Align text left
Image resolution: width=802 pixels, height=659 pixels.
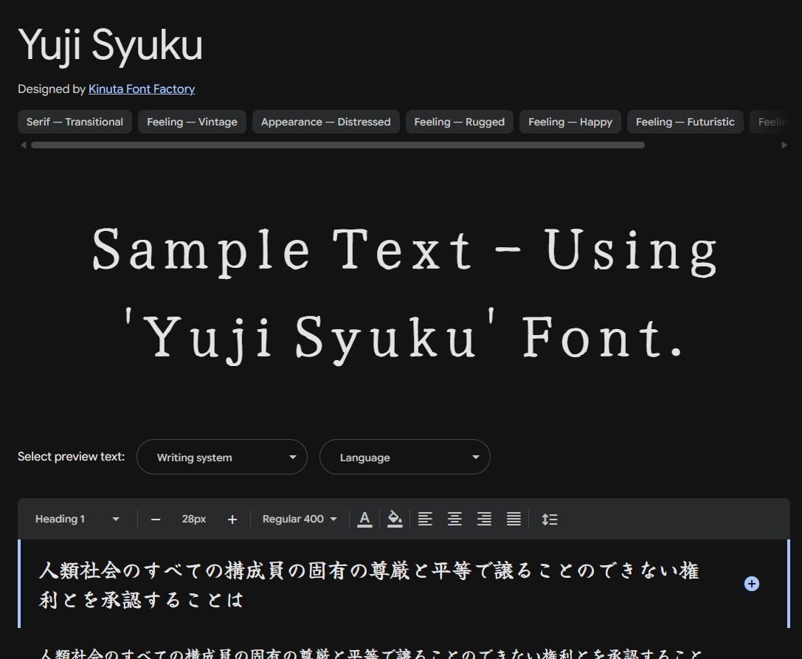(x=425, y=519)
